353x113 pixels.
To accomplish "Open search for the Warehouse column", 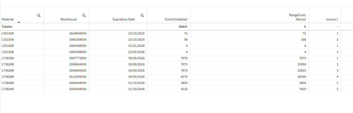I will coord(84,15).
